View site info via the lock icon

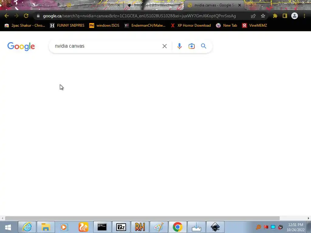(38, 16)
